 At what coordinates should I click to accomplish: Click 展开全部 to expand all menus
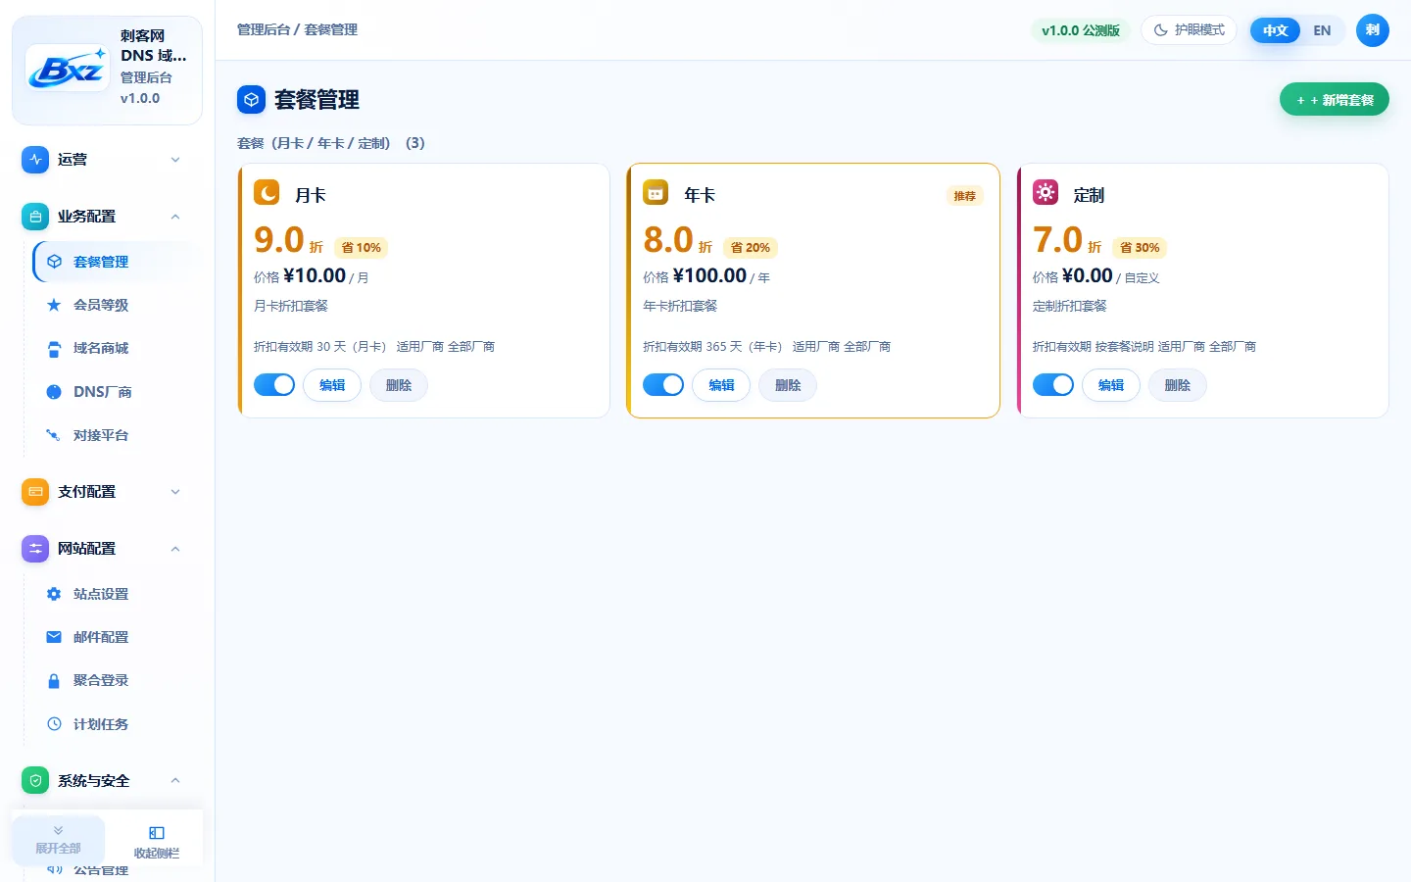click(x=59, y=840)
